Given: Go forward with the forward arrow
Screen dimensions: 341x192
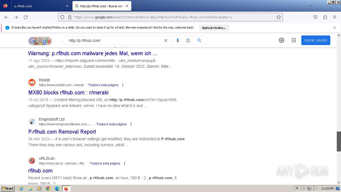Looking at the screenshot, I should pos(16,17).
